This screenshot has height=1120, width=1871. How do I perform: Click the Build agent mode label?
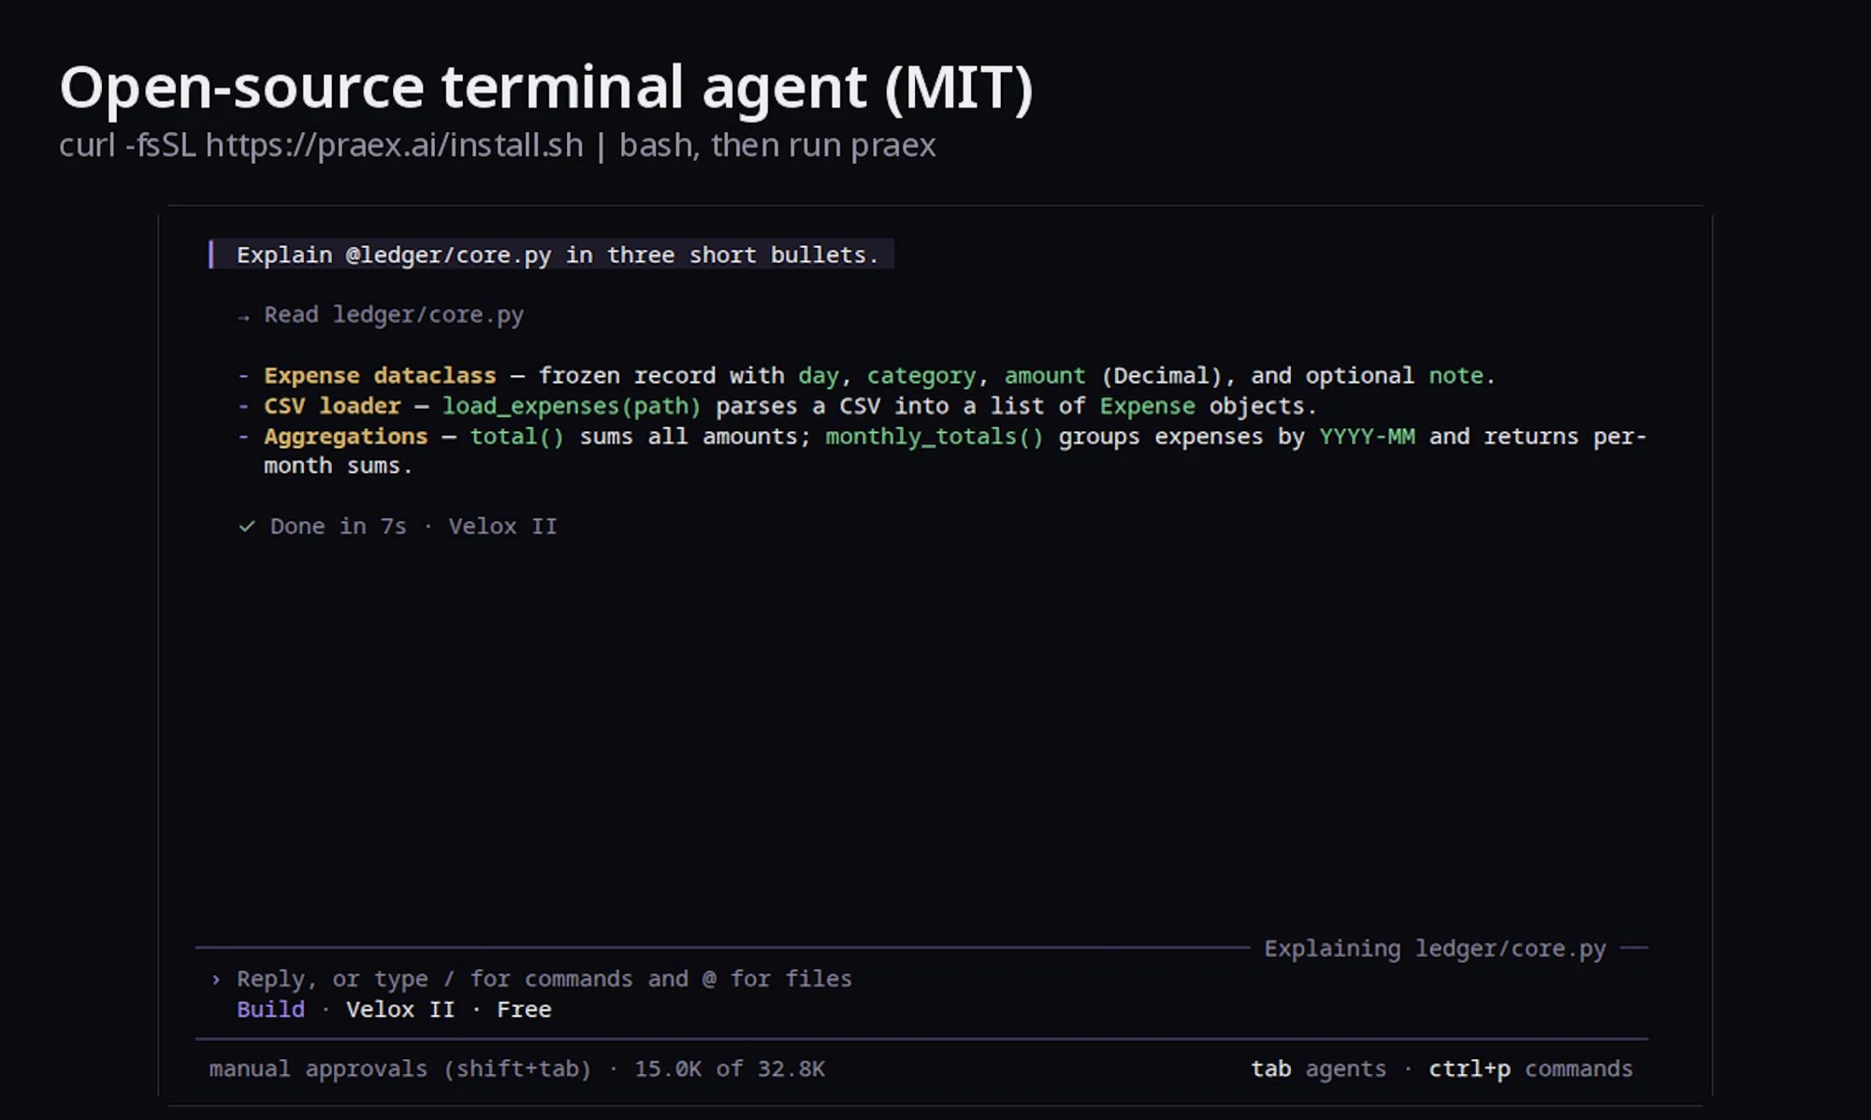[x=270, y=1010]
